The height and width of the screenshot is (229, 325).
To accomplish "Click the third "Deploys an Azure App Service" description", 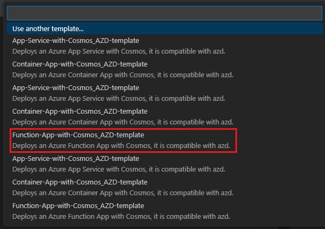I will pyautogui.click(x=119, y=169).
